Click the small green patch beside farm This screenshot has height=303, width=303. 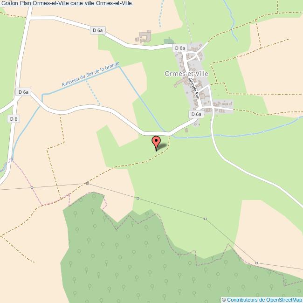click(x=169, y=41)
